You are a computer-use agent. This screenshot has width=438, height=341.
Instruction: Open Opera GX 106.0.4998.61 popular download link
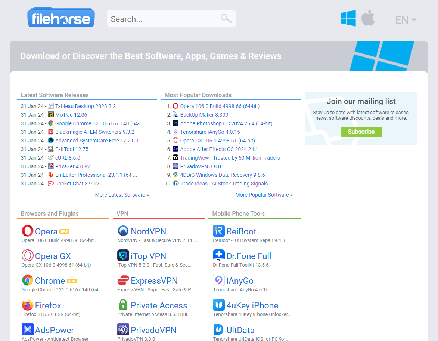[x=218, y=141]
